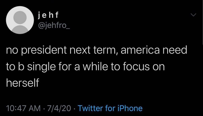The image size is (203, 116).
Task: Open the "Twitter for iPhone" source link
Action: tap(110, 108)
